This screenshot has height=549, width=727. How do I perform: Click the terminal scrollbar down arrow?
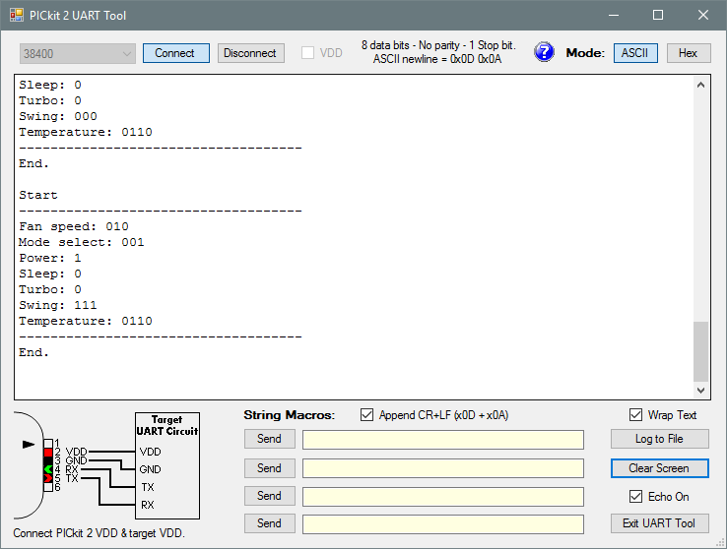click(x=701, y=391)
